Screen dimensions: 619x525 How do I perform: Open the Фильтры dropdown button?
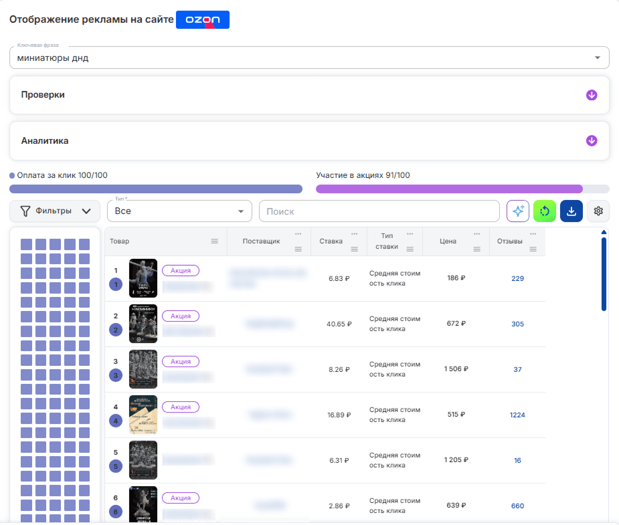tap(55, 211)
